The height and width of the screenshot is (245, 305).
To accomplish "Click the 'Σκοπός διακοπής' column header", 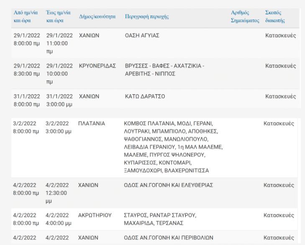I will 275,16.
